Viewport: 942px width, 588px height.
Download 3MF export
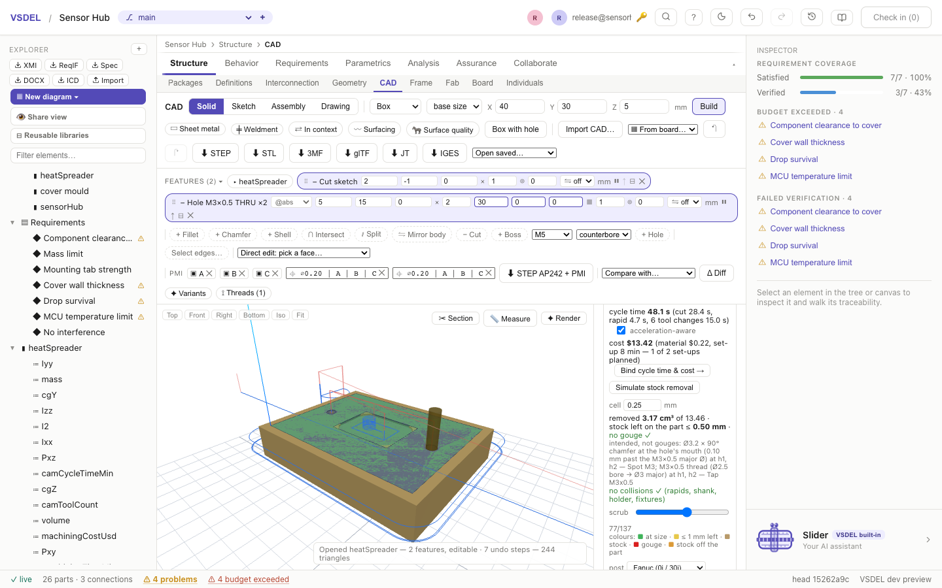click(x=310, y=153)
